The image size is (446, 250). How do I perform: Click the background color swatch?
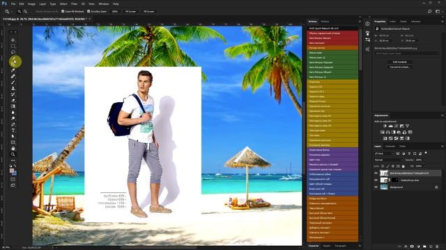pyautogui.click(x=15, y=173)
